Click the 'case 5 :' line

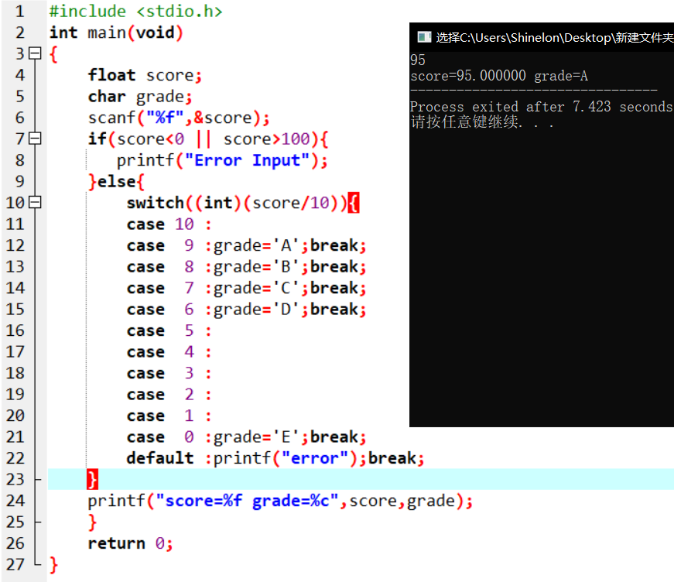[x=169, y=330]
